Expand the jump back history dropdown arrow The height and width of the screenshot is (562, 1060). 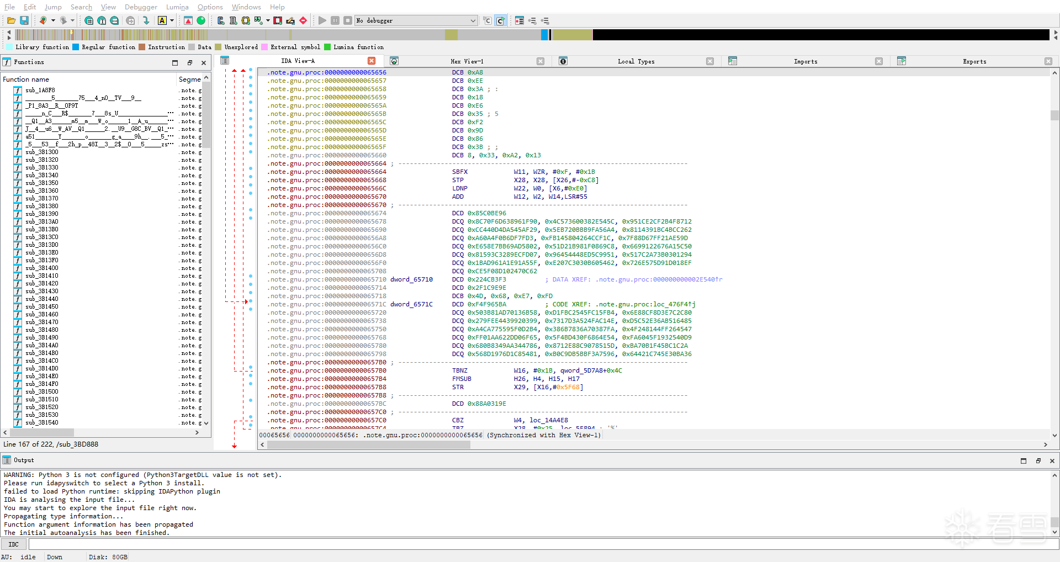coord(53,20)
